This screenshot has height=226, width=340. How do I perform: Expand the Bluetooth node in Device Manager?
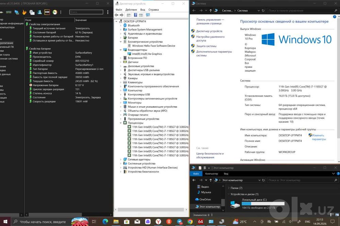121,25
